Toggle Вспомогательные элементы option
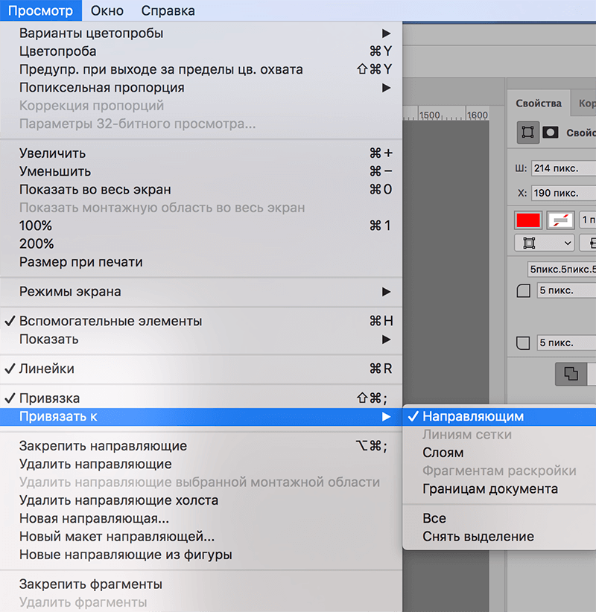 tap(110, 322)
